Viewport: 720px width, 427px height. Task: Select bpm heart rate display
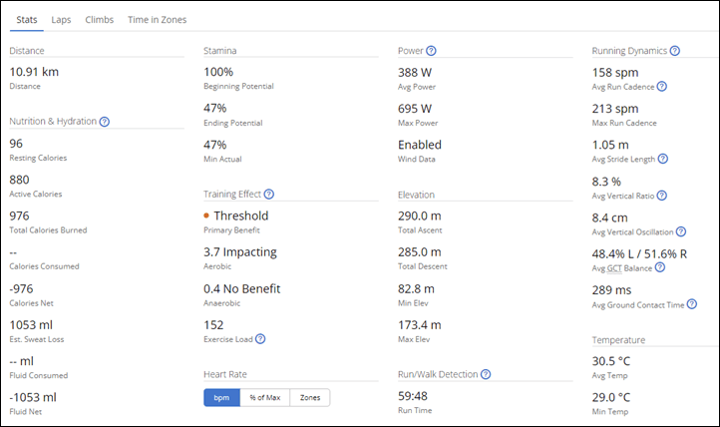click(221, 398)
